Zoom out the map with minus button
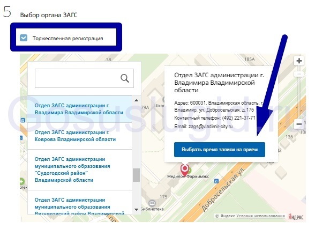 tap(299, 124)
